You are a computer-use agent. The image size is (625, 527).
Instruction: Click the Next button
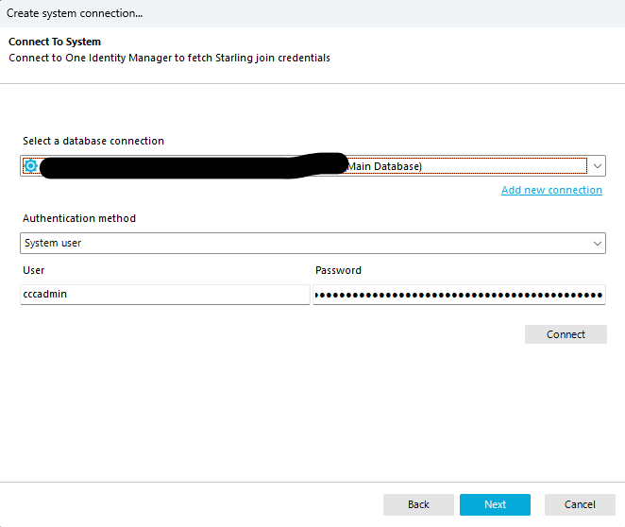pos(495,504)
